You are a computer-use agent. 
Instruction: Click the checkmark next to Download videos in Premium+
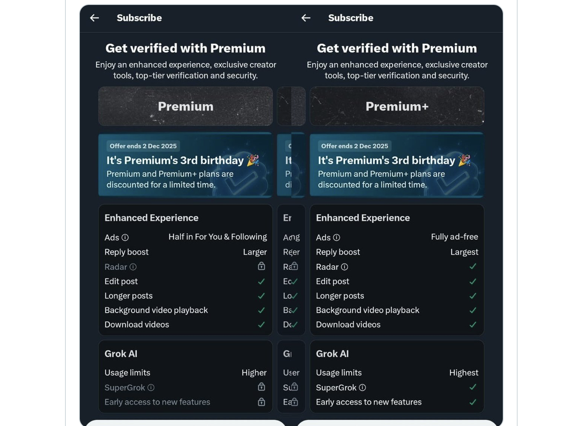[473, 324]
